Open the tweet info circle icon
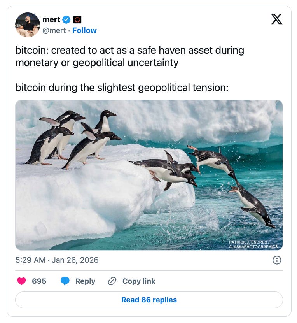This screenshot has height=323, width=297. pos(277,260)
